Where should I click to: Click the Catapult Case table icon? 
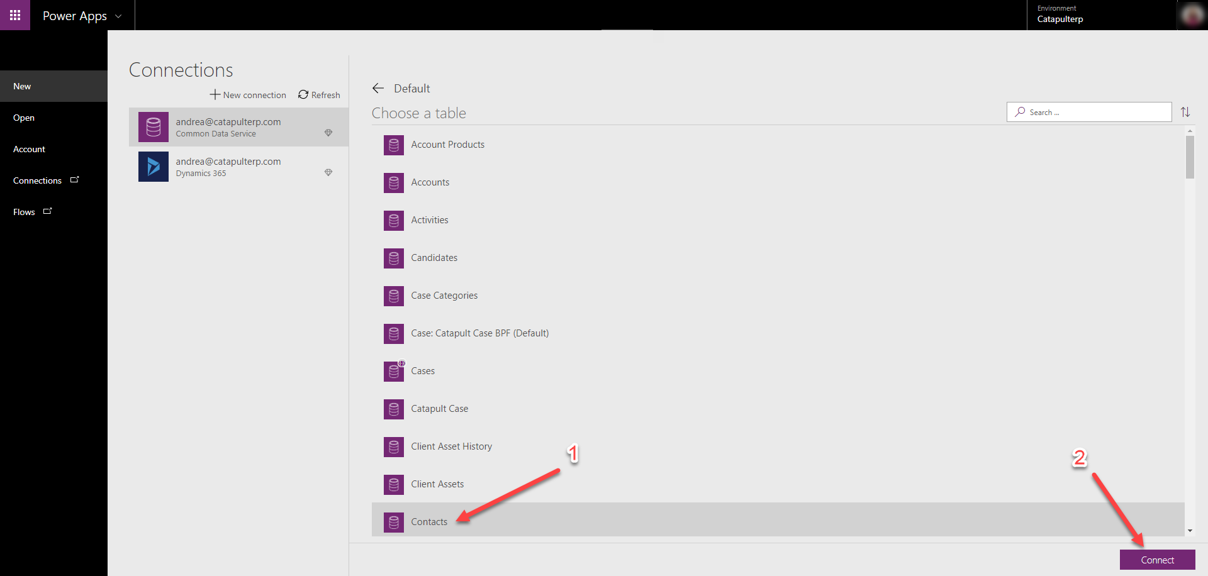coord(394,409)
